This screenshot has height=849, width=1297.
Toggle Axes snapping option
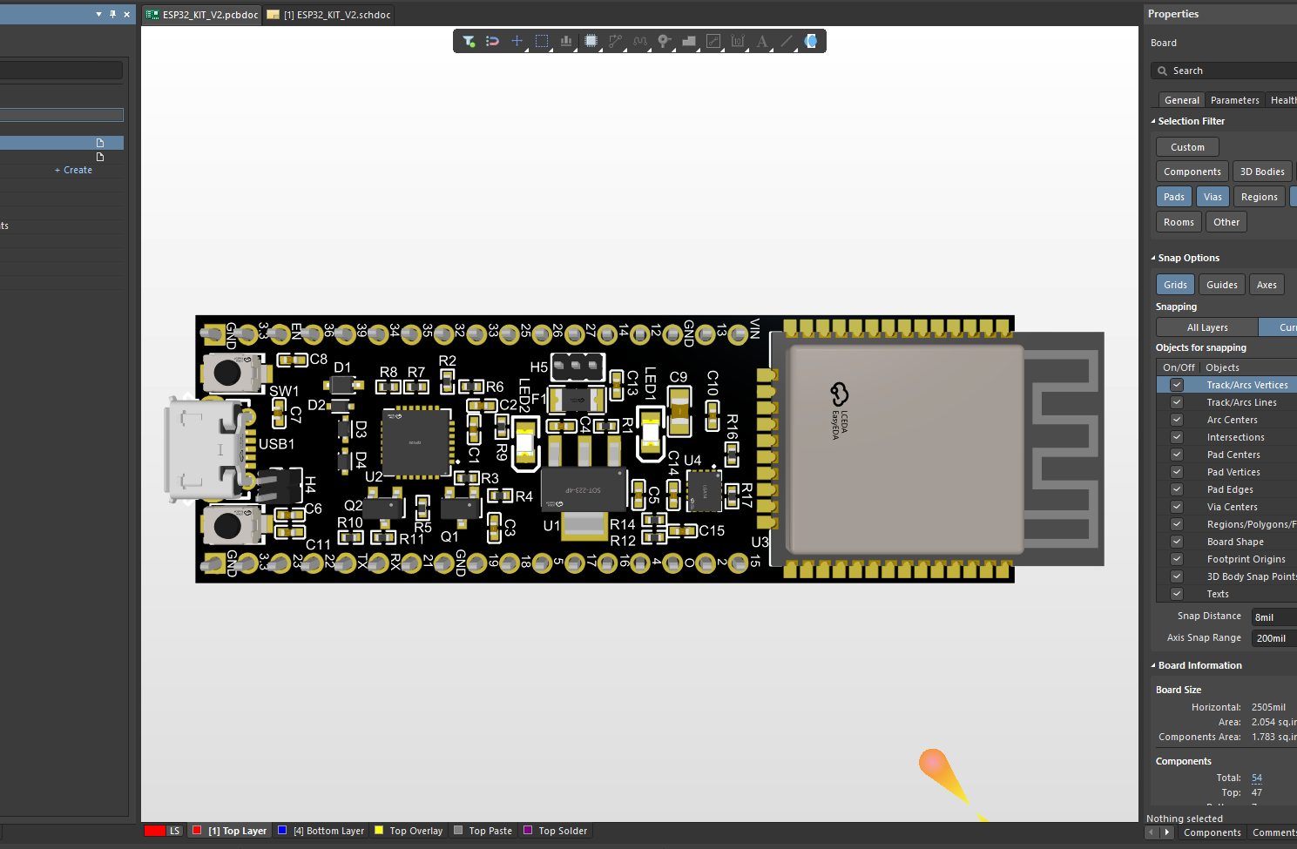tap(1267, 285)
